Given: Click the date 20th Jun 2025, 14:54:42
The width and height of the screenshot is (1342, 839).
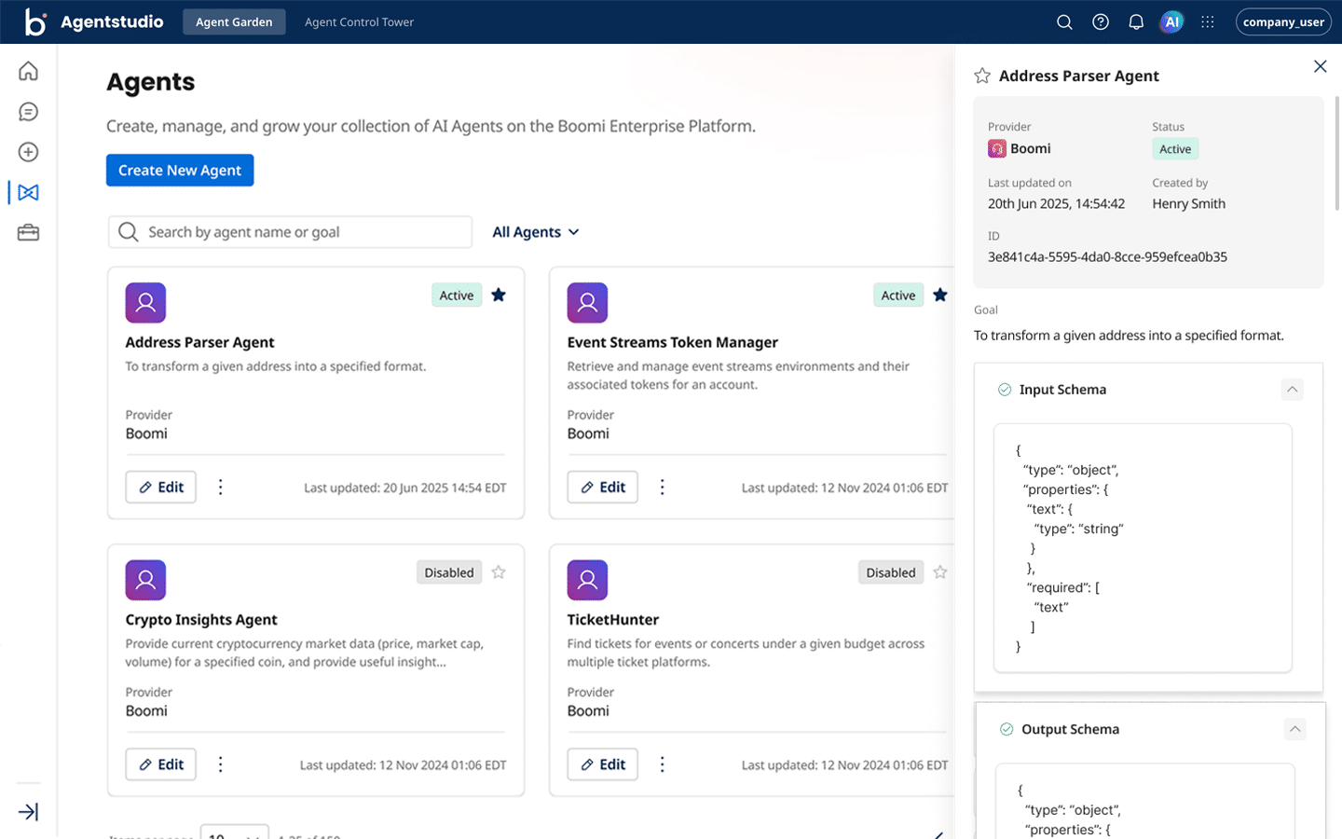Looking at the screenshot, I should (x=1057, y=203).
